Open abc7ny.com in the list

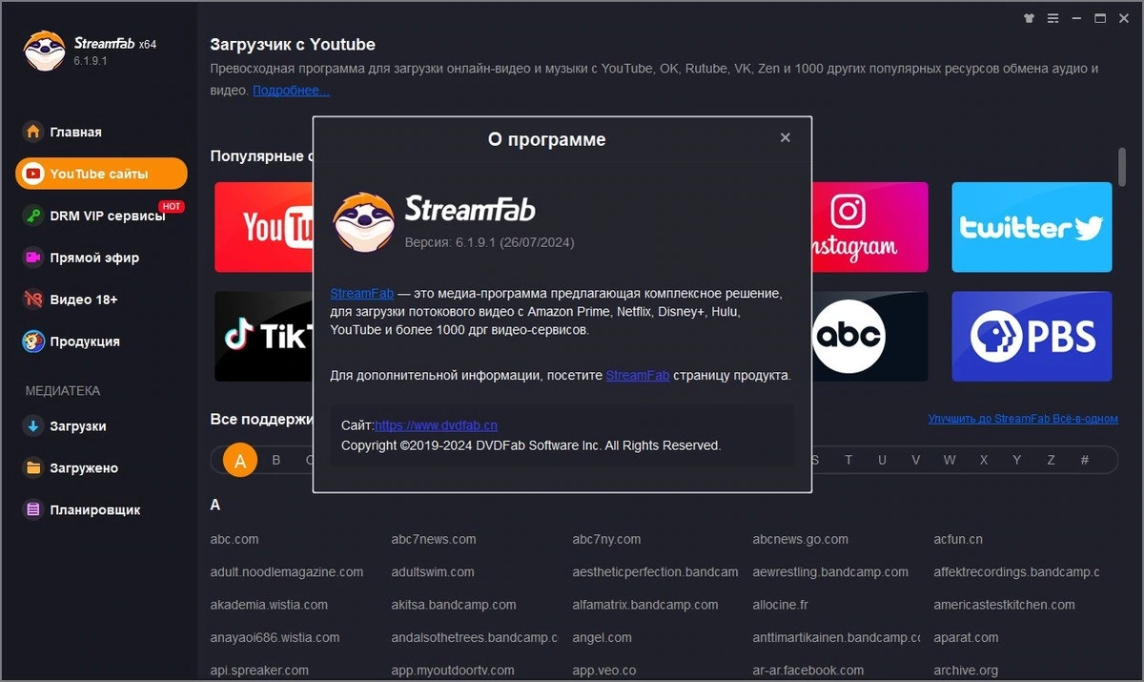(606, 539)
